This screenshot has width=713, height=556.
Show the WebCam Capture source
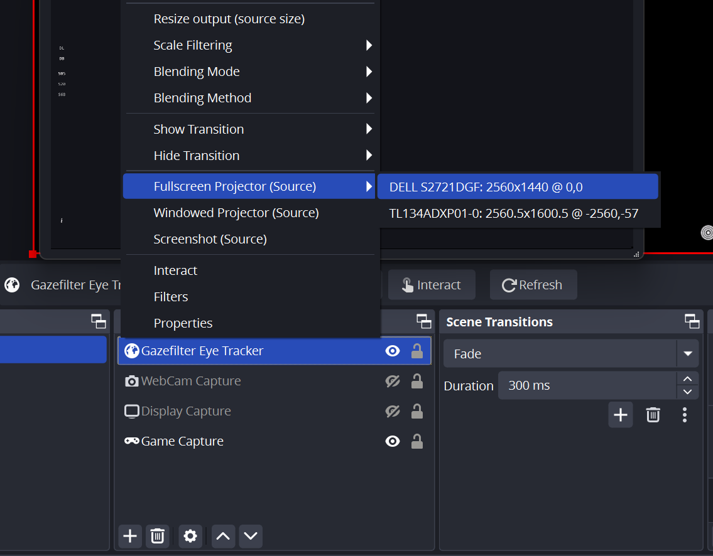392,380
